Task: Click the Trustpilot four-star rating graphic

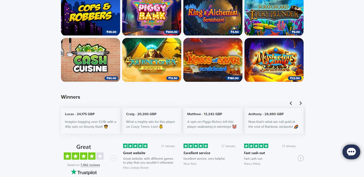Action: coord(84,156)
